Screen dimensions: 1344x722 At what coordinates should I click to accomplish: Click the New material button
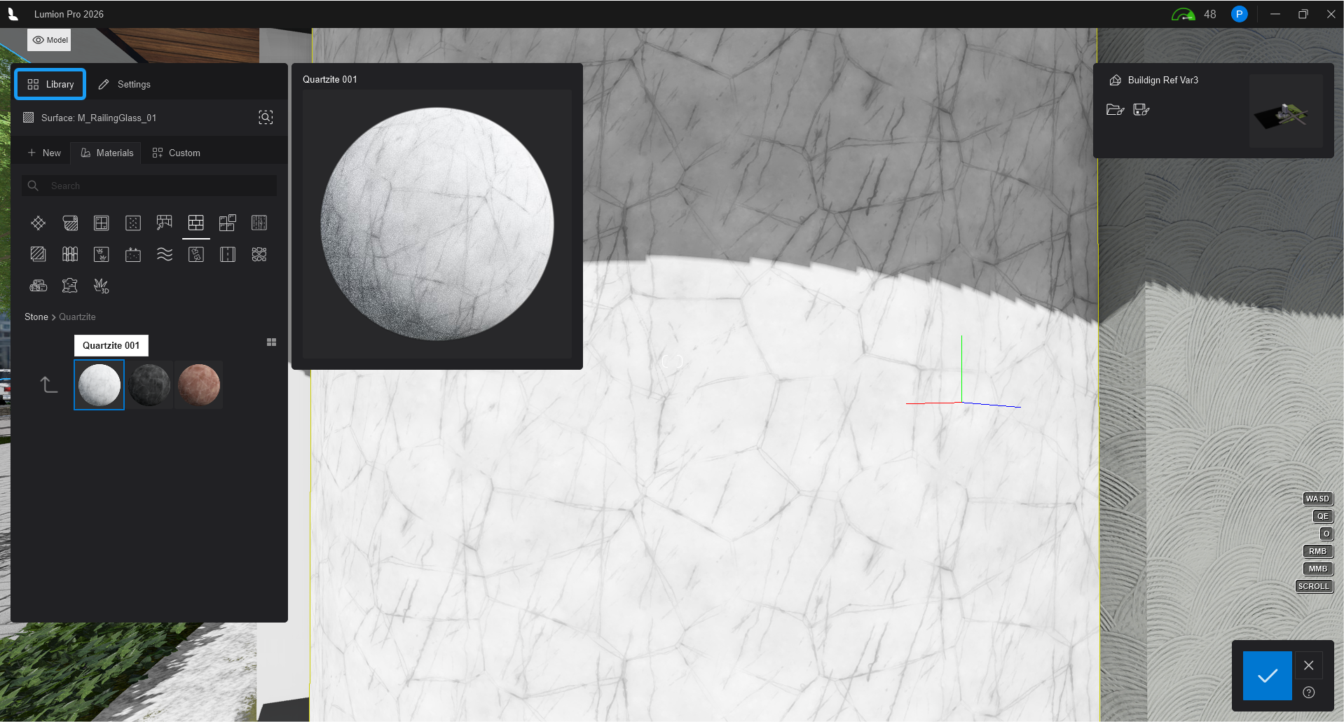44,153
